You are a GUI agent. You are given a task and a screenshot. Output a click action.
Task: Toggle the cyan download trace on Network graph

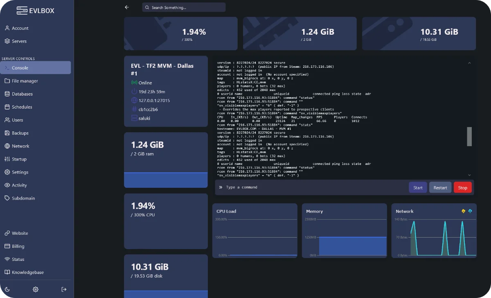470,211
